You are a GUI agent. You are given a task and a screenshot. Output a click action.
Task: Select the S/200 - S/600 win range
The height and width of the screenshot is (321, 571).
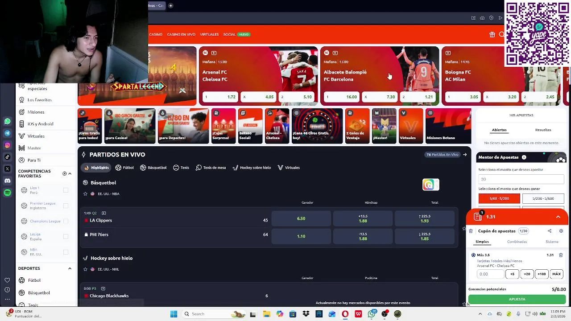coord(543,198)
